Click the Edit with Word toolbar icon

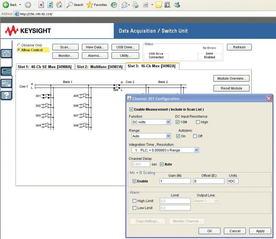[x=145, y=5]
